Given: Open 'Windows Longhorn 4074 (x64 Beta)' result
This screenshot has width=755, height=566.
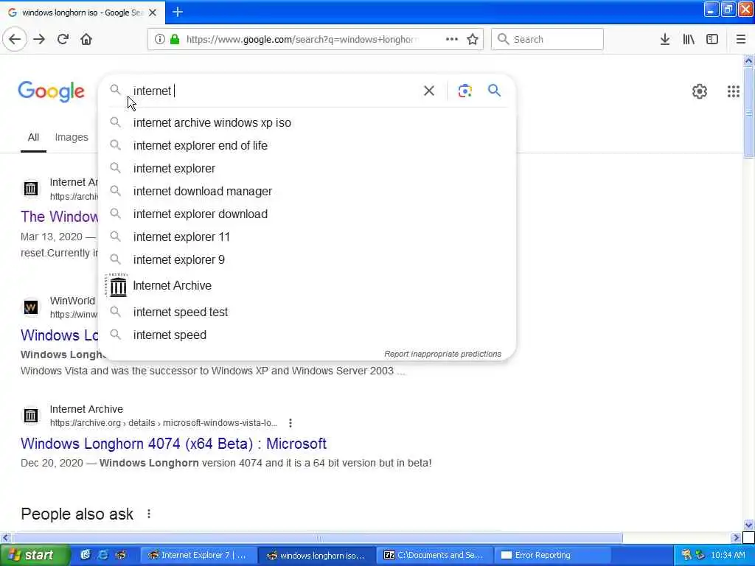Looking at the screenshot, I should pos(173,443).
